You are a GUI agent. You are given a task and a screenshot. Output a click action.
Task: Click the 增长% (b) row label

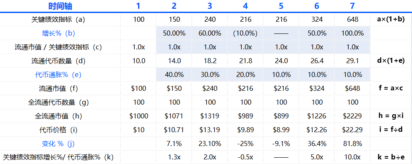[58, 33]
